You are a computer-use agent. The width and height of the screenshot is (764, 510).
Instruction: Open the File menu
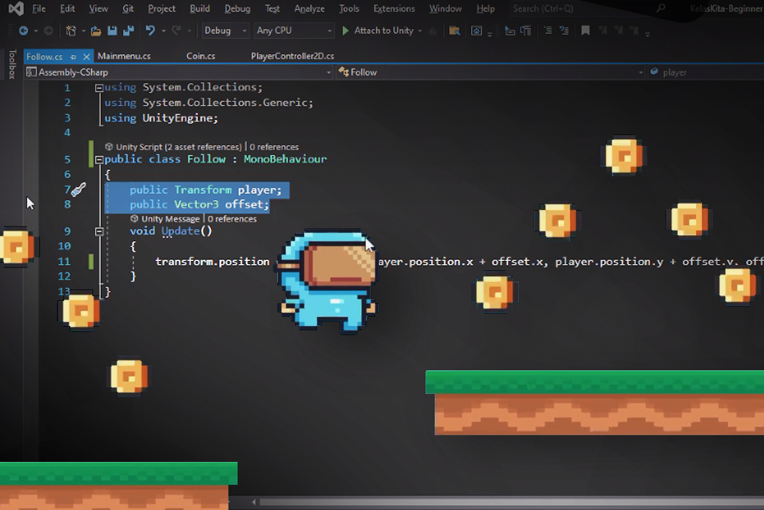pyautogui.click(x=38, y=8)
